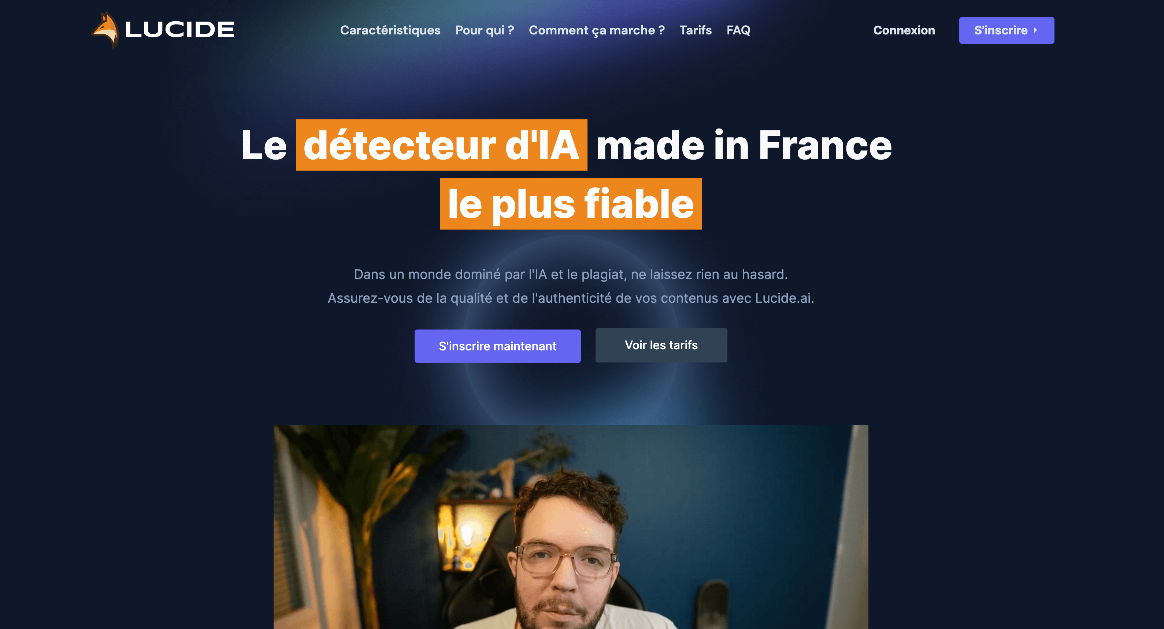The image size is (1164, 629).
Task: Click the orange le plus fiable highlight
Action: pyautogui.click(x=571, y=204)
